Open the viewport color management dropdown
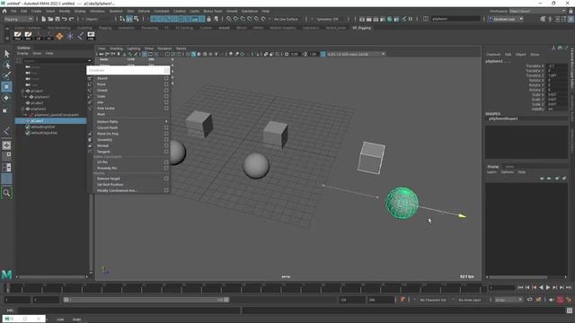575x323 pixels. [x=356, y=54]
